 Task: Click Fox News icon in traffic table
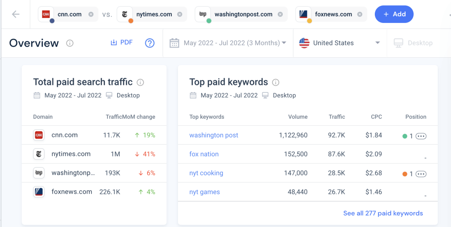pyautogui.click(x=39, y=192)
